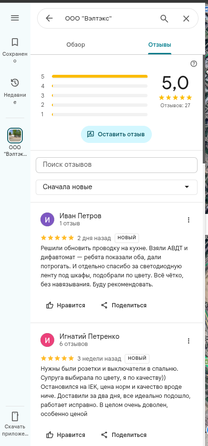Click the 3-star rating bar

tap(100, 96)
